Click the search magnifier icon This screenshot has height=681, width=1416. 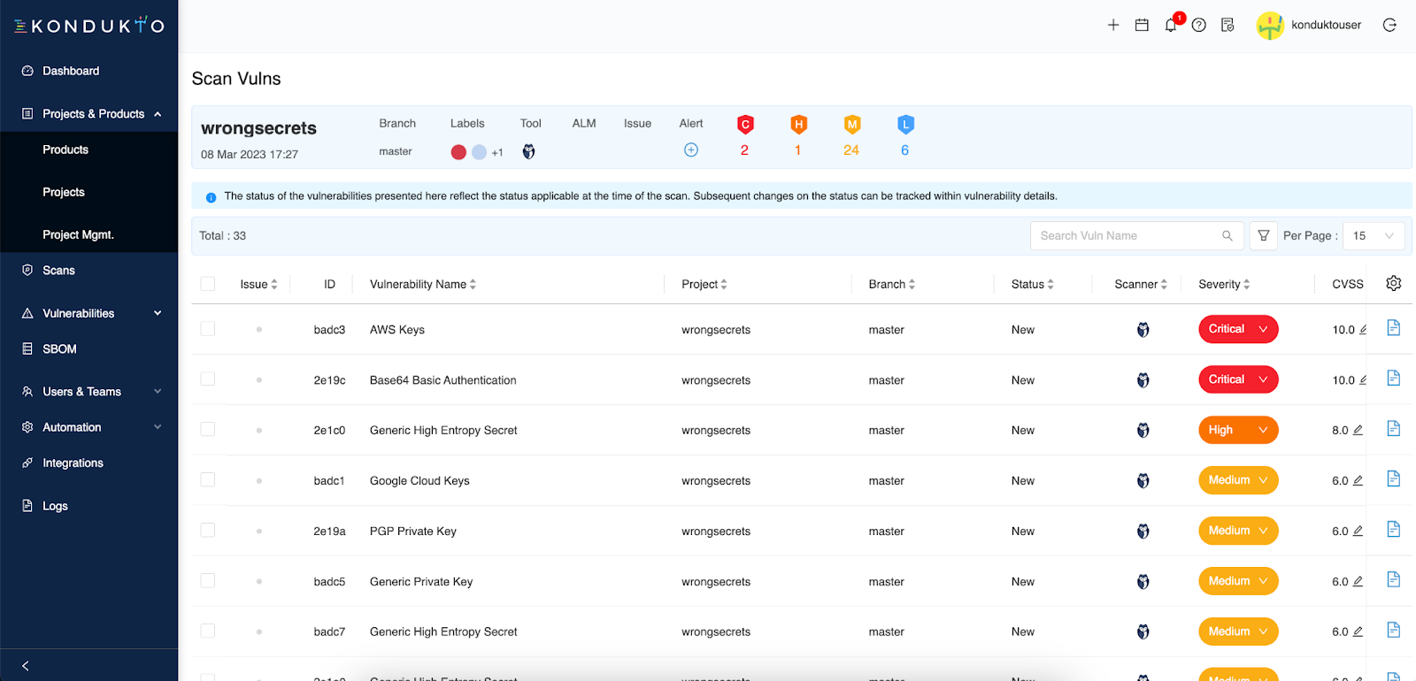1227,236
